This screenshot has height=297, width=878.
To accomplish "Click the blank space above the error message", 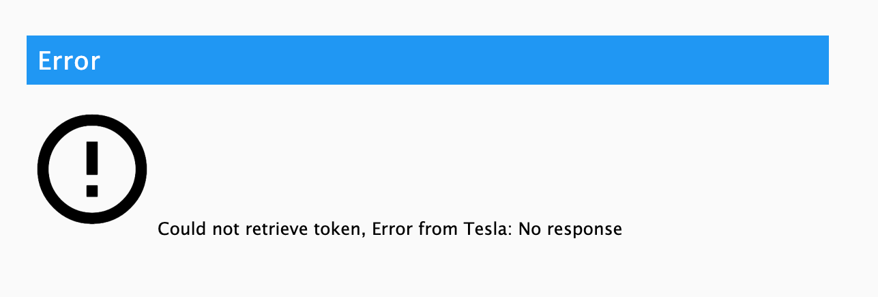I will coord(478,157).
